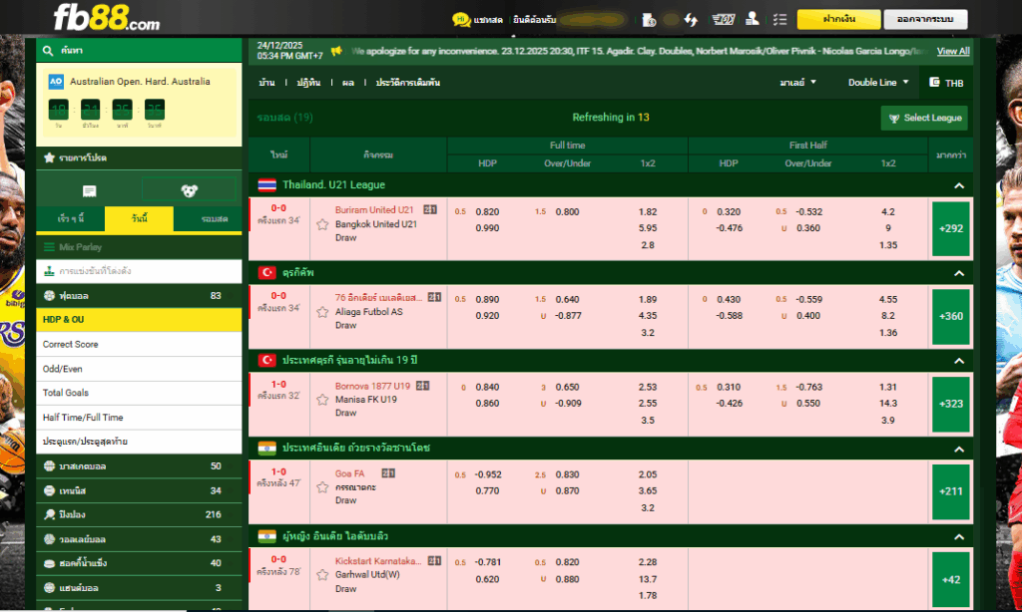Viewport: 1022px width, 612px height.
Task: Open the บ้าน menu item
Action: [266, 83]
